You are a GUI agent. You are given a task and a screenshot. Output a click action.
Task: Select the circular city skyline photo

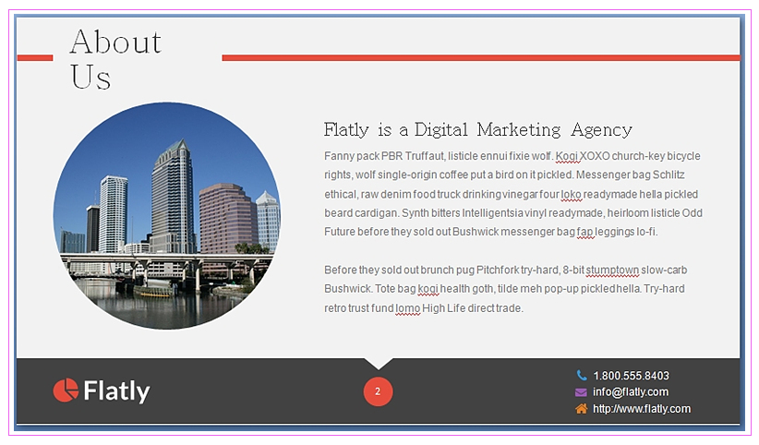(x=166, y=215)
